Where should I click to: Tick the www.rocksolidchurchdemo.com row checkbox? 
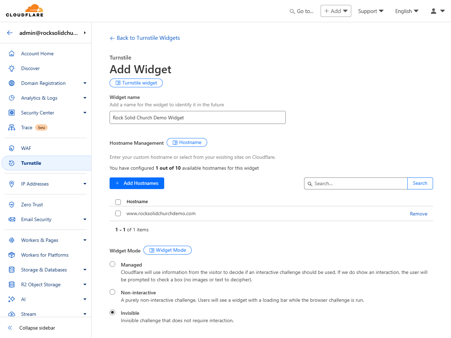tap(118, 213)
